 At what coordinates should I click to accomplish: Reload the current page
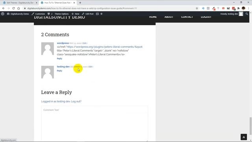[13, 8]
